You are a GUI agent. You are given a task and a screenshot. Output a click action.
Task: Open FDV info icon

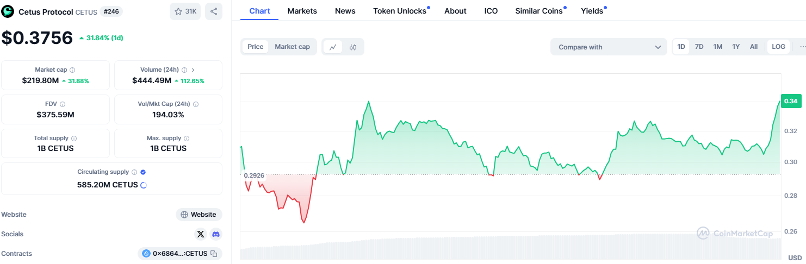[63, 104]
